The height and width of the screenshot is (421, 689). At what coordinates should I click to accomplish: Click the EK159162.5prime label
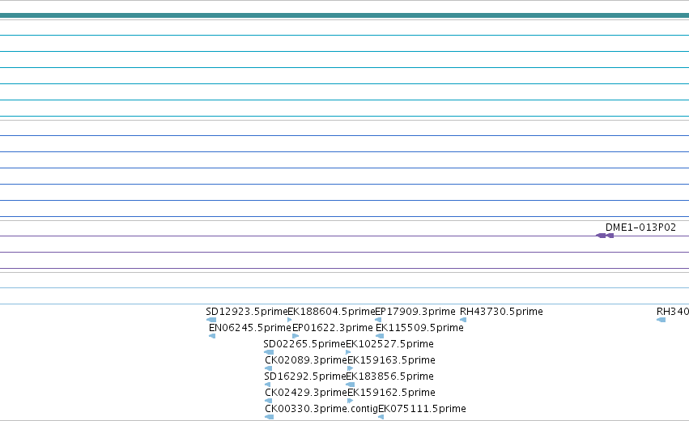391,393
